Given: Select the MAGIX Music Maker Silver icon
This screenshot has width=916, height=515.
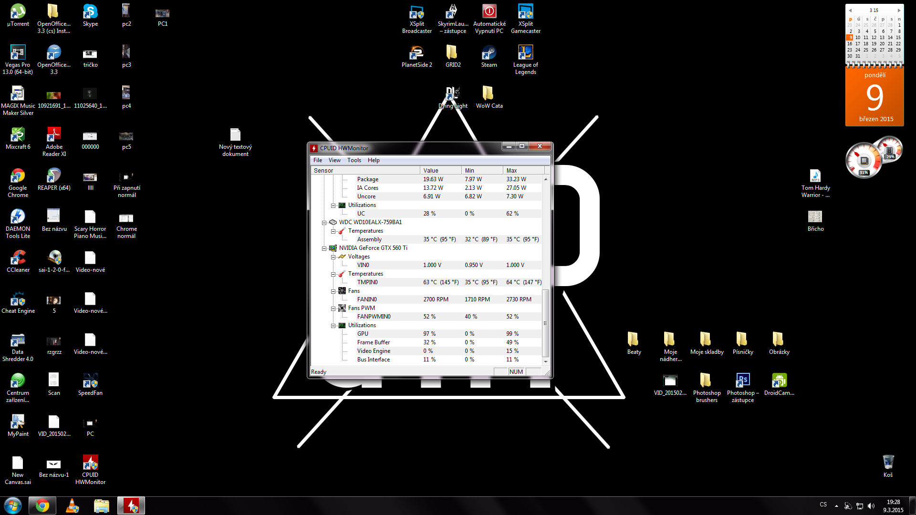Looking at the screenshot, I should (x=18, y=100).
